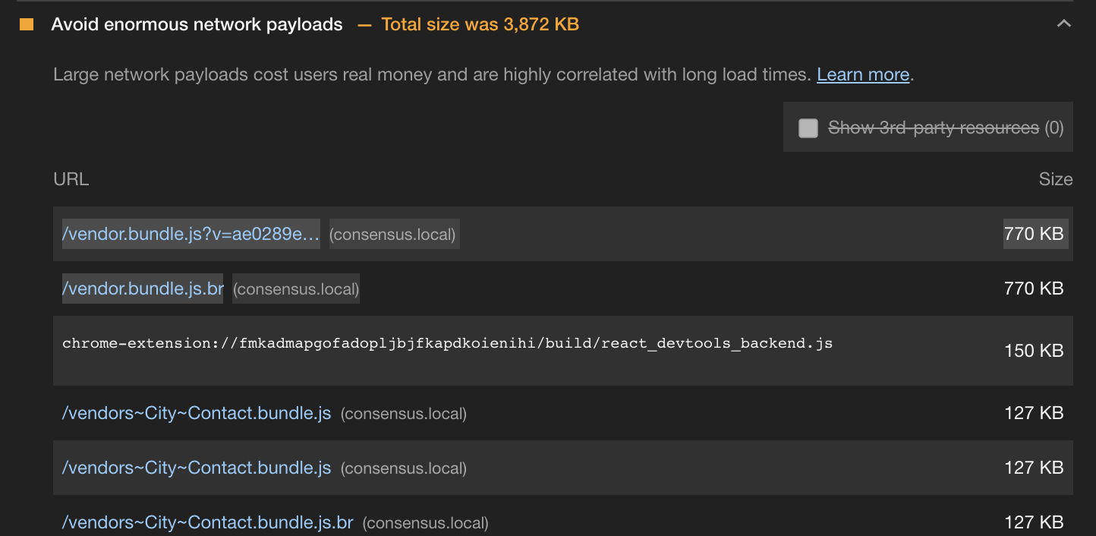Select the Size column header
The width and height of the screenshot is (1096, 536).
1057,179
